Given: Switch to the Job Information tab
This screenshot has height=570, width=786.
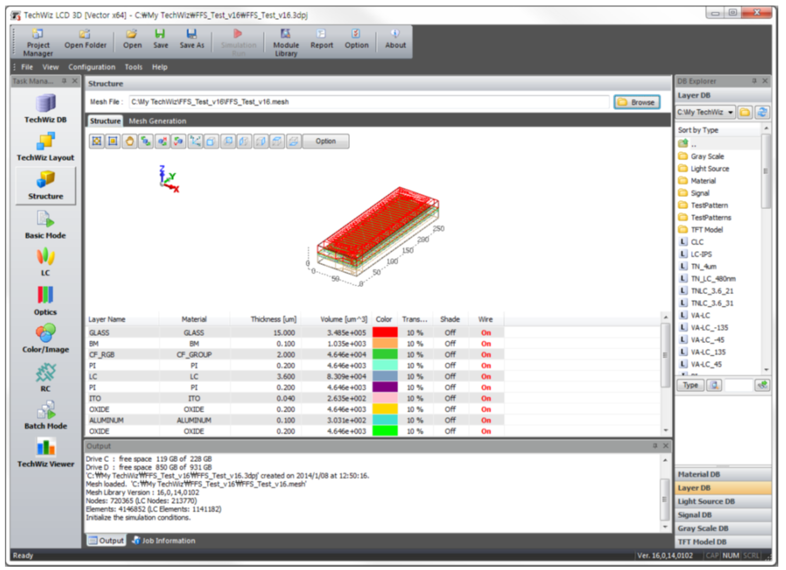Looking at the screenshot, I should pyautogui.click(x=163, y=541).
